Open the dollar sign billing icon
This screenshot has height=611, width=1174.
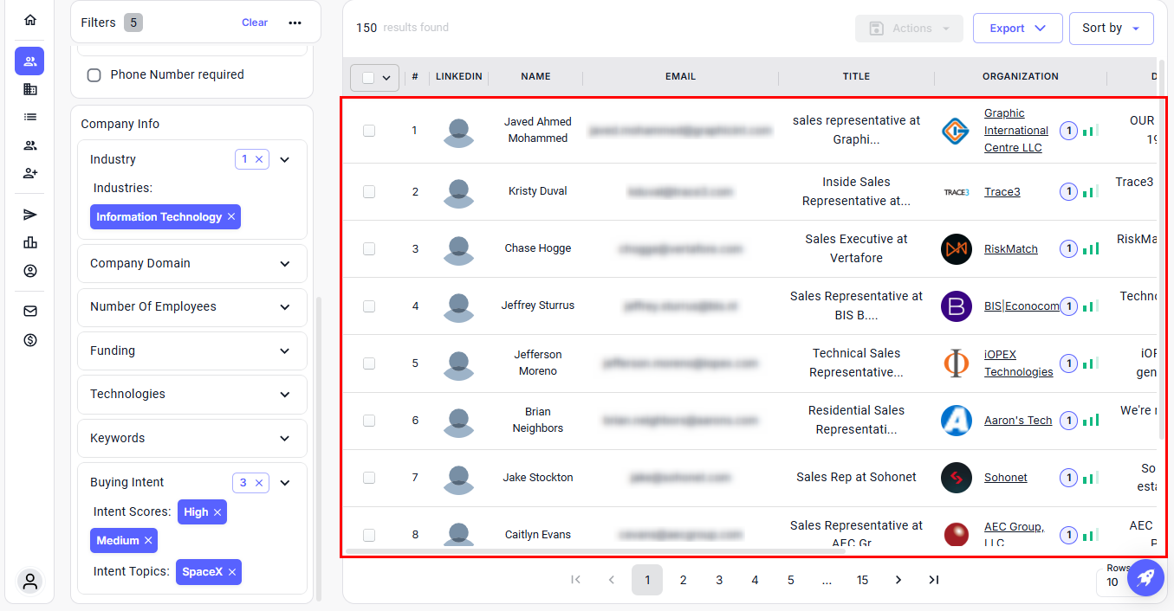pos(30,340)
